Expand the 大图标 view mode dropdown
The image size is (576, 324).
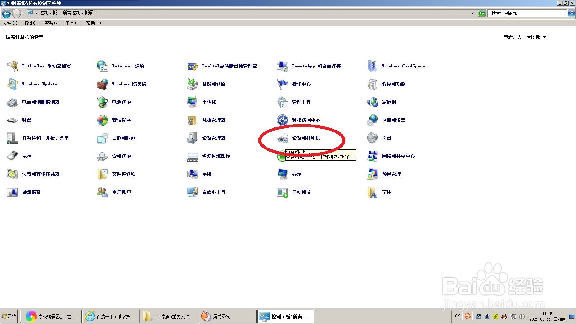536,37
